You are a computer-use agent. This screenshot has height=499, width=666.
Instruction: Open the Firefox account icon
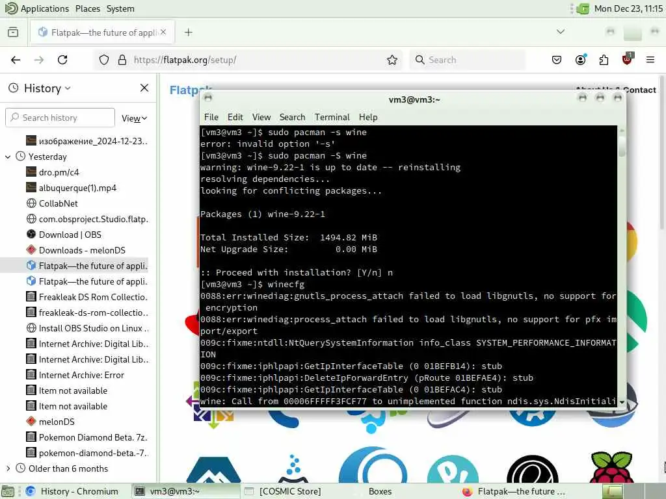pyautogui.click(x=581, y=60)
